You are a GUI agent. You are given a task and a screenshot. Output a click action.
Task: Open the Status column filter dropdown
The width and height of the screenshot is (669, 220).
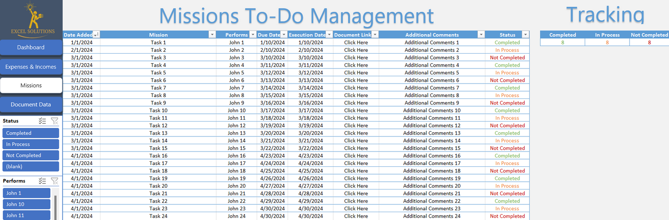coord(525,35)
